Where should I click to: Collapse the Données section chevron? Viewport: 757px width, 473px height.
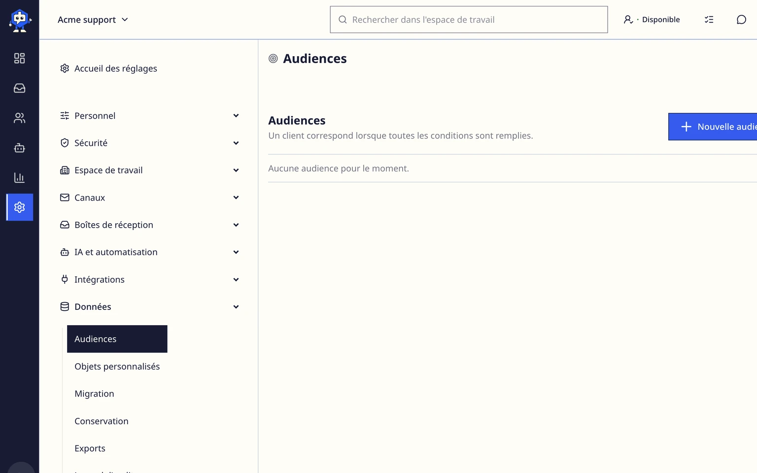point(236,307)
